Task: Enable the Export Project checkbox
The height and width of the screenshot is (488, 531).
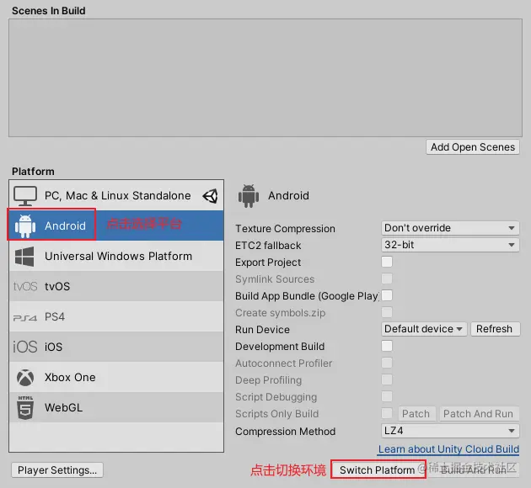Action: point(387,262)
